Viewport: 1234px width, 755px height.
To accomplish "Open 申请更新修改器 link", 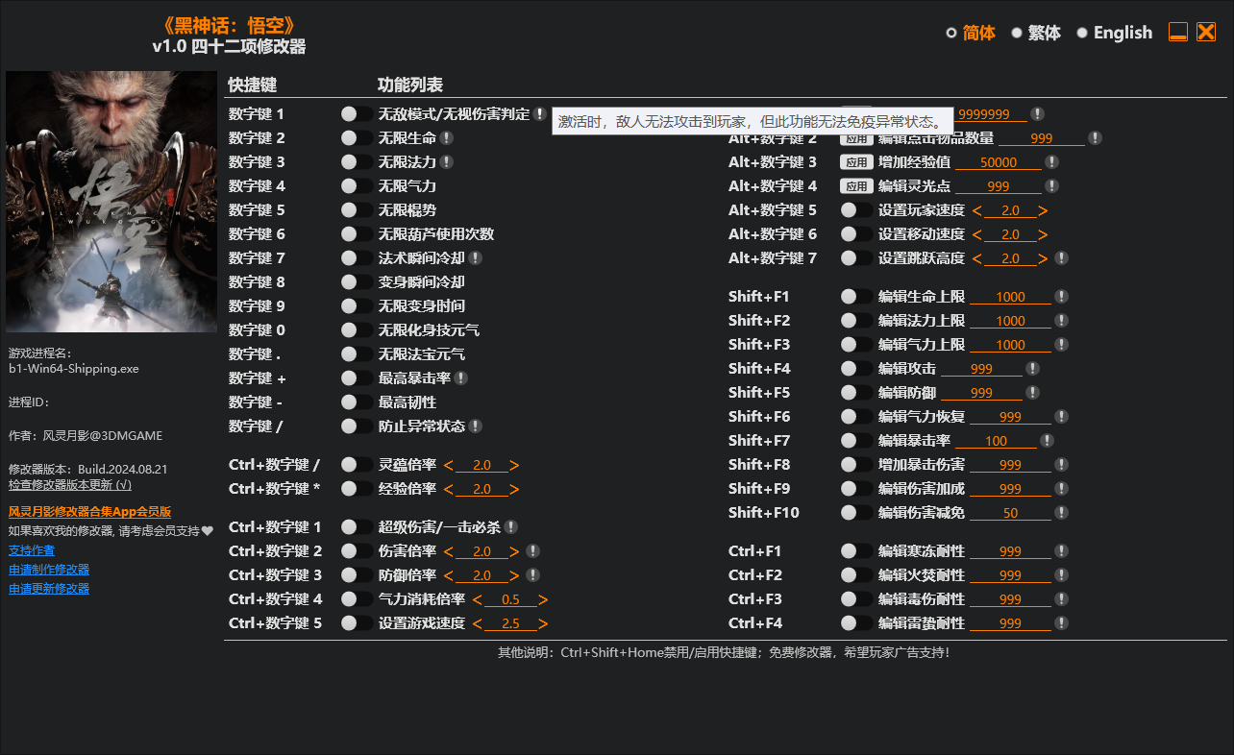I will [x=49, y=589].
